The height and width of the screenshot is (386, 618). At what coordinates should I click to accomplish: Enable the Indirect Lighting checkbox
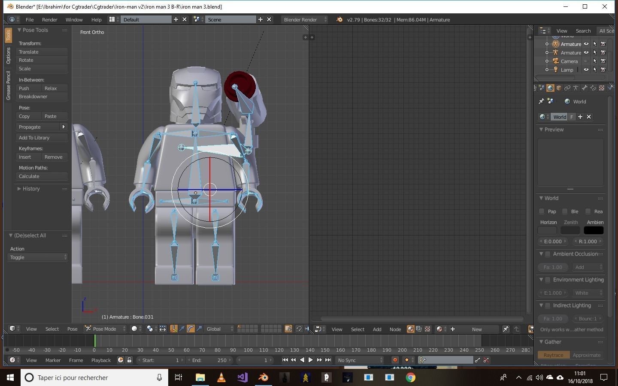(x=548, y=306)
